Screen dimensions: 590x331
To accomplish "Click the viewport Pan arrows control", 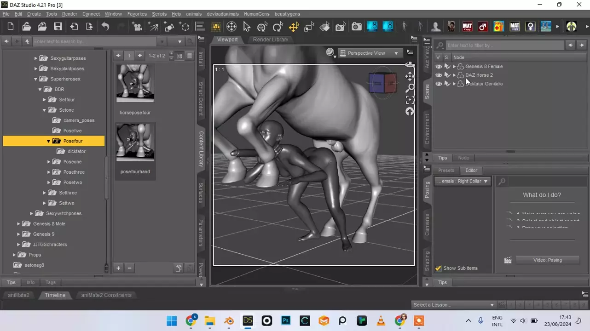I will [410, 76].
